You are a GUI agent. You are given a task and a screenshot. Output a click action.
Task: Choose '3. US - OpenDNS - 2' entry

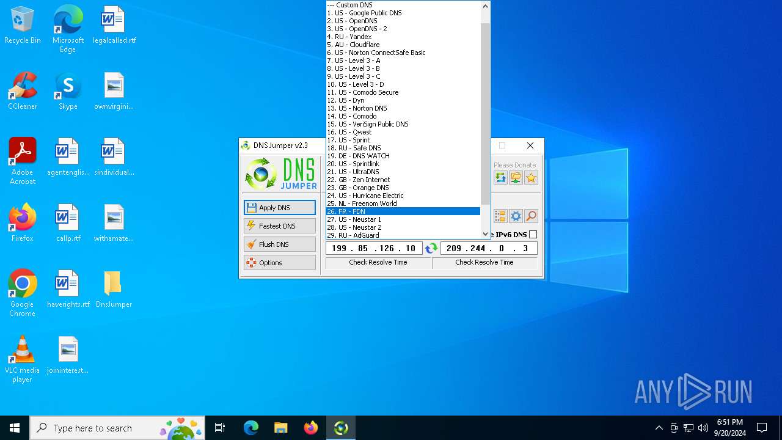point(403,29)
